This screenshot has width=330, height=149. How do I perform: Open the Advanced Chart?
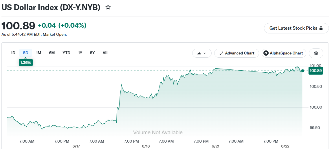click(x=237, y=53)
